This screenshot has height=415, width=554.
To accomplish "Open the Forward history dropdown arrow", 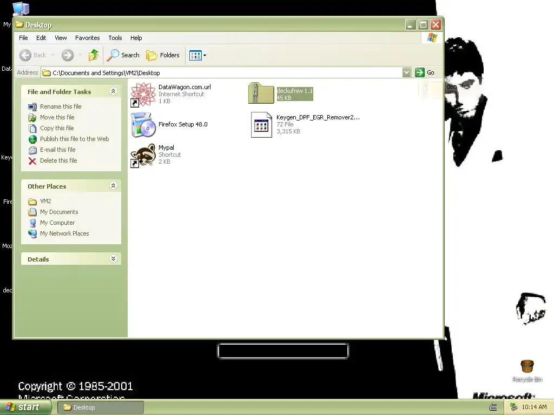I will [80, 55].
